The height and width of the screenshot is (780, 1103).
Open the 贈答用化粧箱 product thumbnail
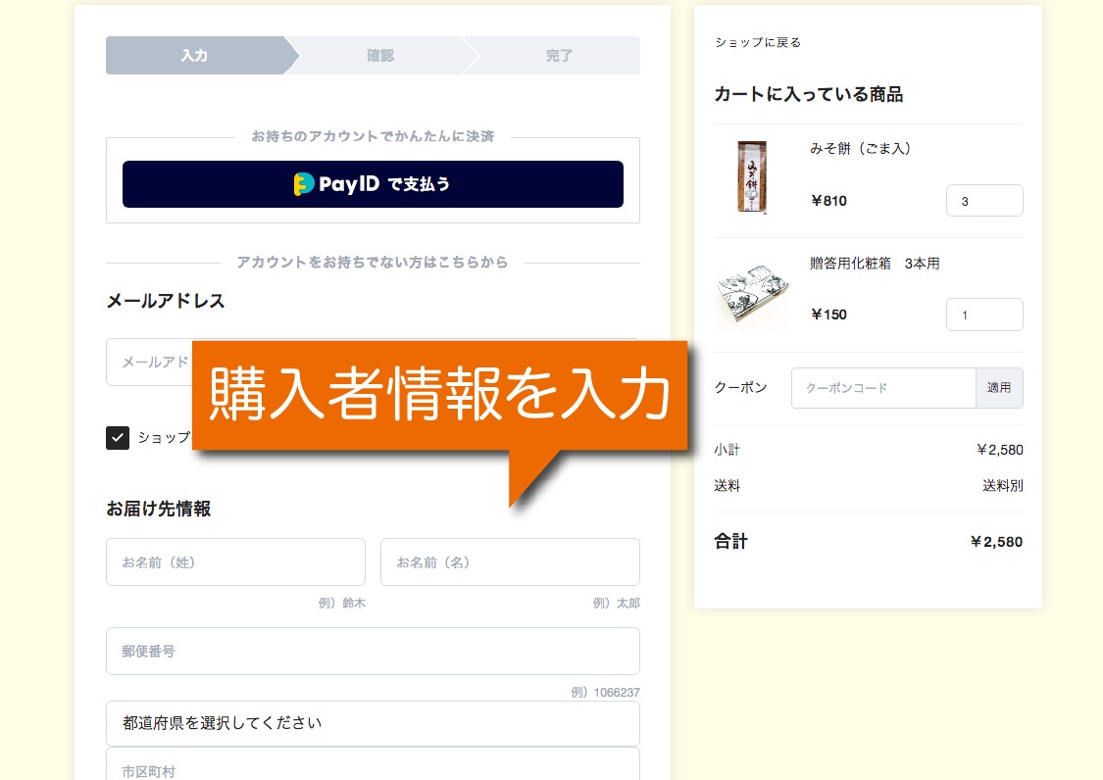752,295
